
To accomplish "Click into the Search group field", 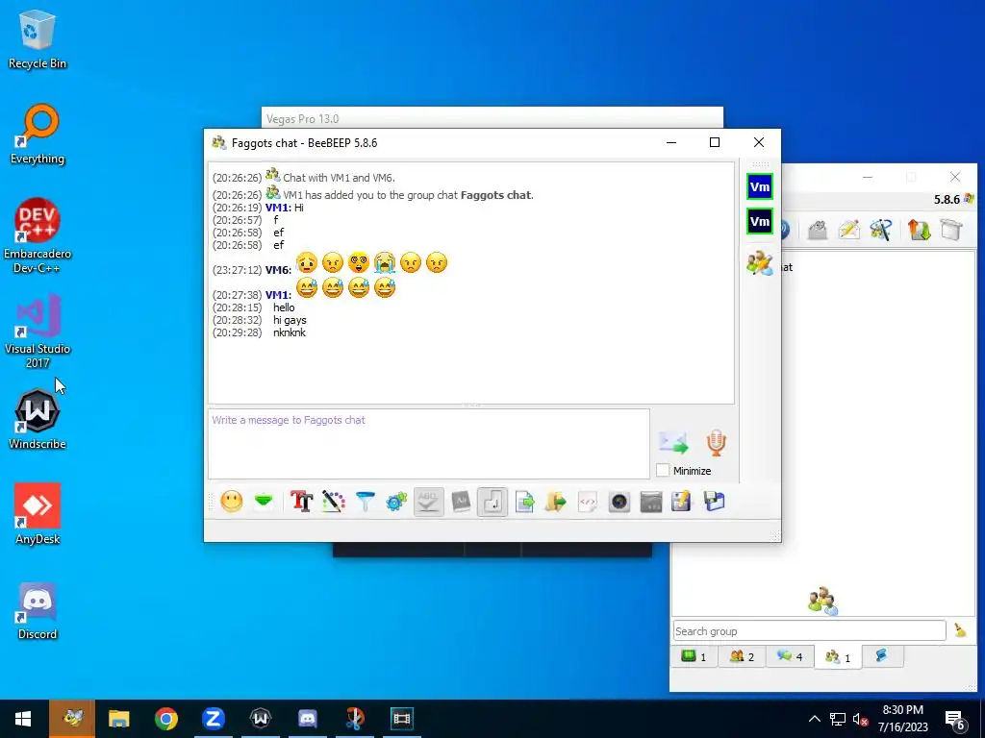I will [809, 630].
